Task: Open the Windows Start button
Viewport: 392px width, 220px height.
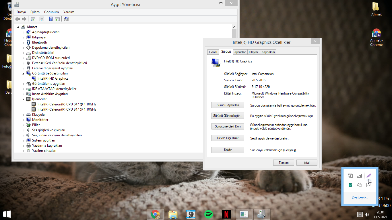Action: pos(7,214)
